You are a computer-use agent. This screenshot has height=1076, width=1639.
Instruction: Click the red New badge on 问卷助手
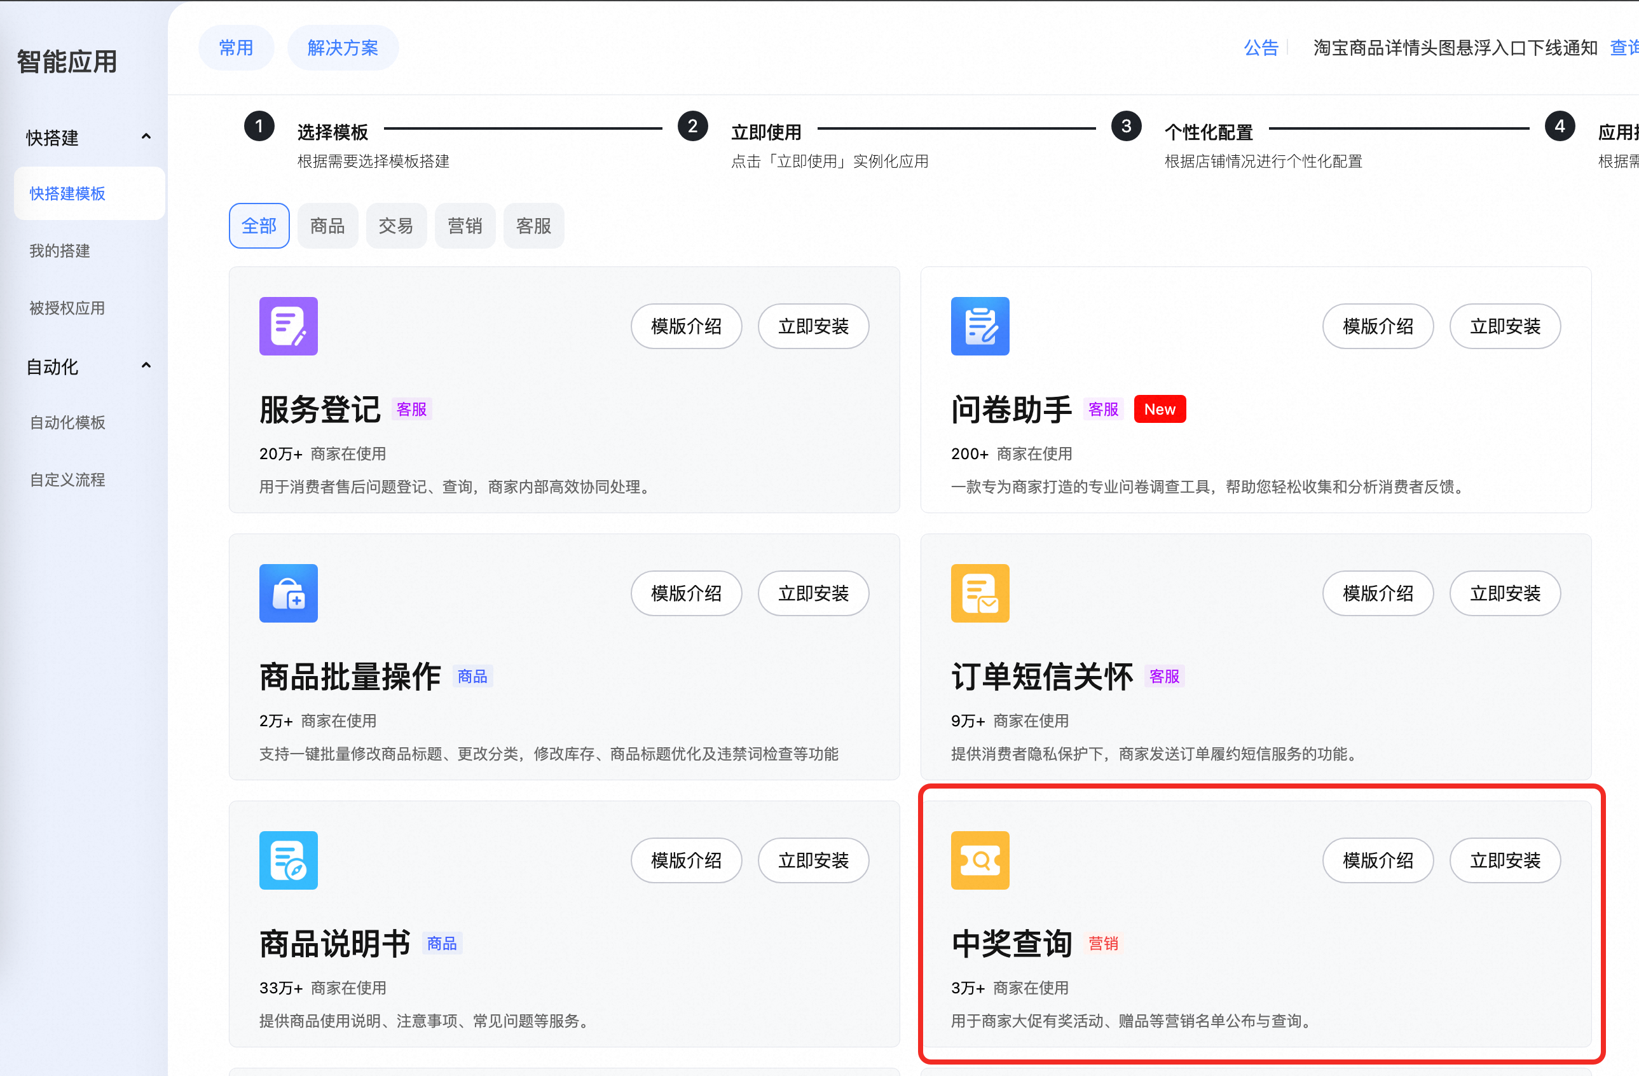(1159, 409)
